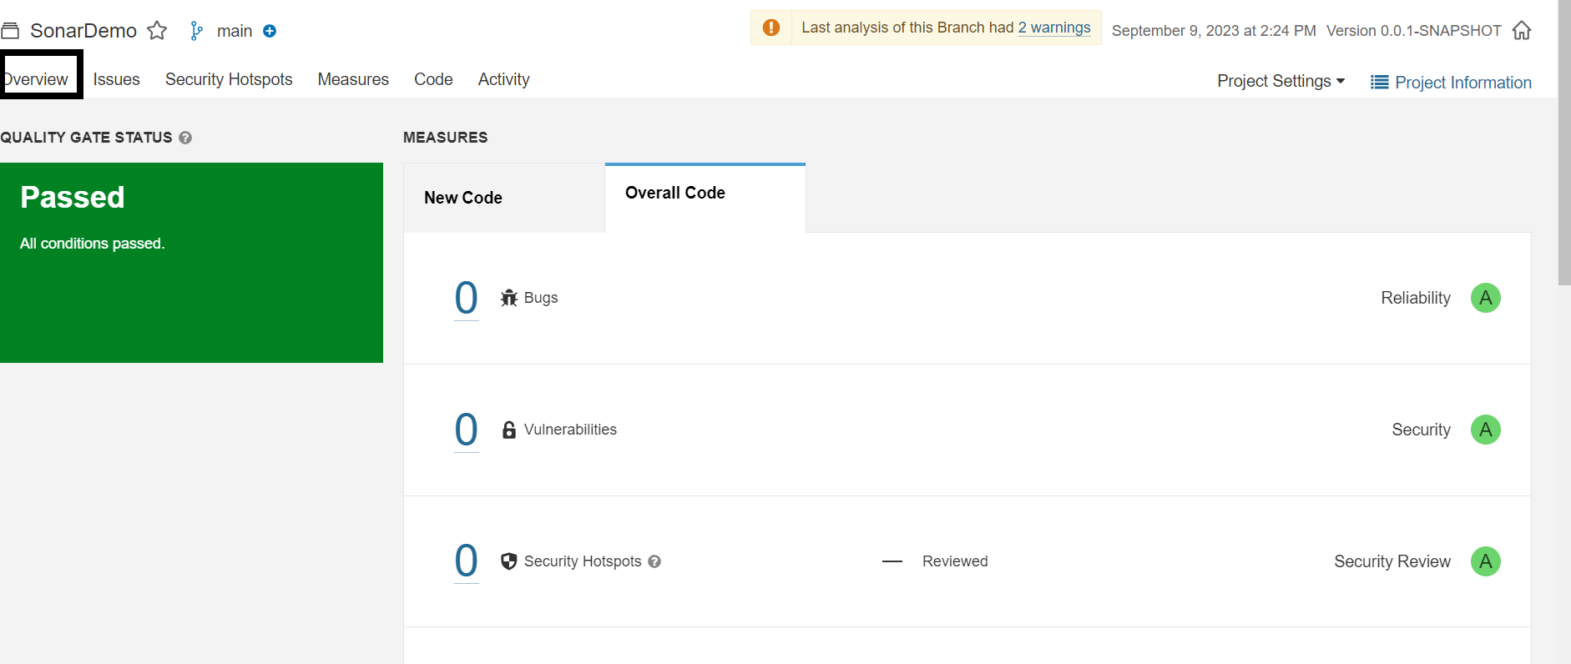Click the orange warning exclamation icon

pos(771,28)
